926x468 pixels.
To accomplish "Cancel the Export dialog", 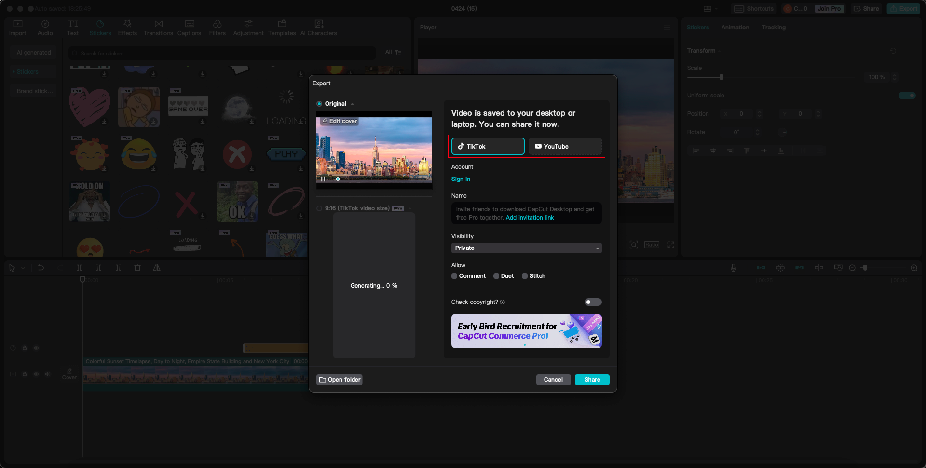I will (553, 380).
